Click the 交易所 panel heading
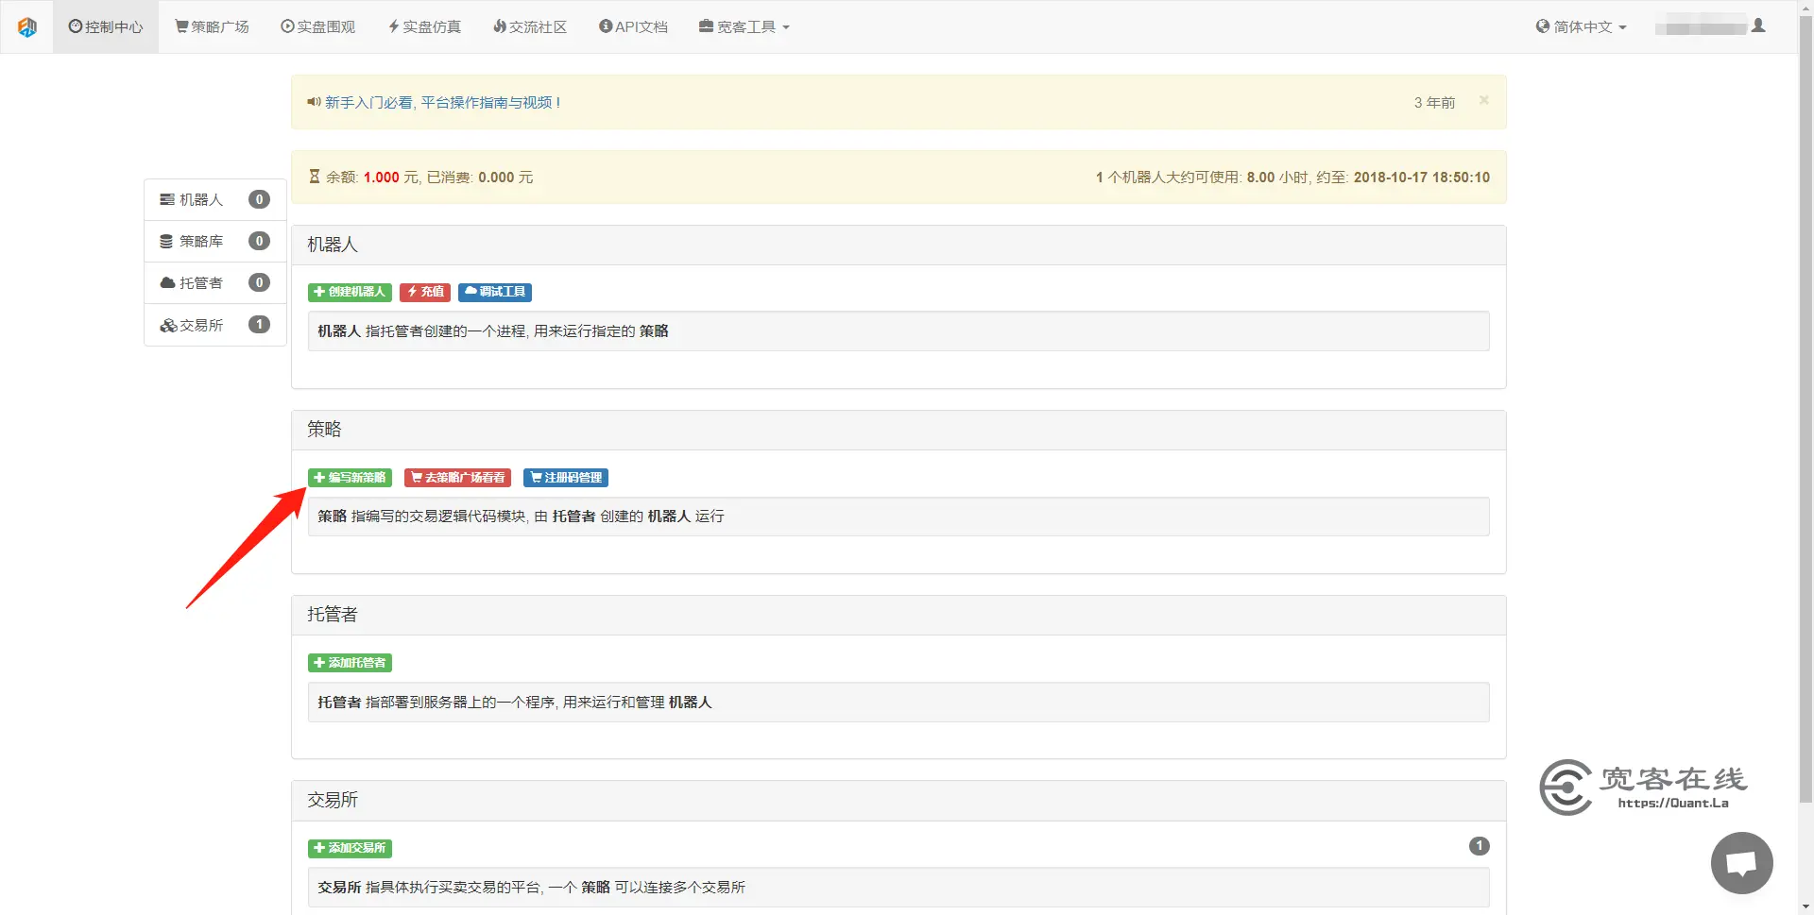 (333, 800)
